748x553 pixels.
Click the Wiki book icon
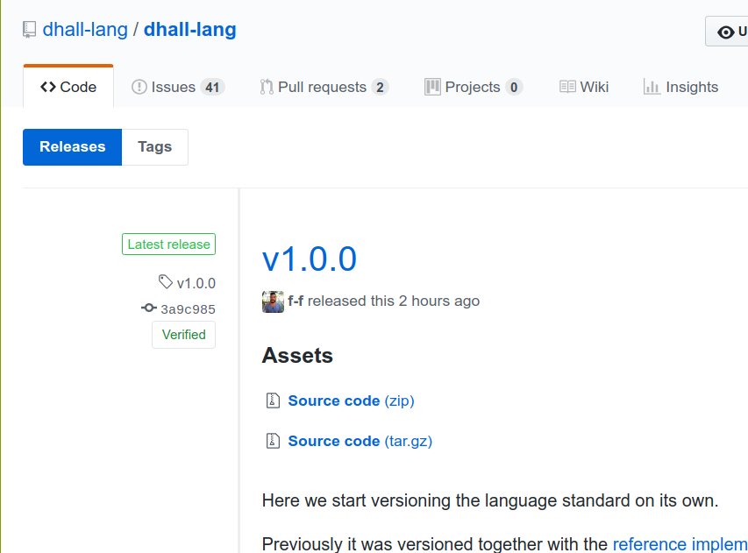[x=567, y=87]
